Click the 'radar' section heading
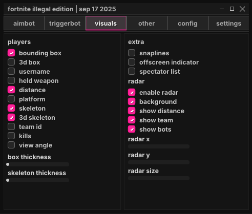The height and width of the screenshot is (214, 252). click(x=136, y=81)
